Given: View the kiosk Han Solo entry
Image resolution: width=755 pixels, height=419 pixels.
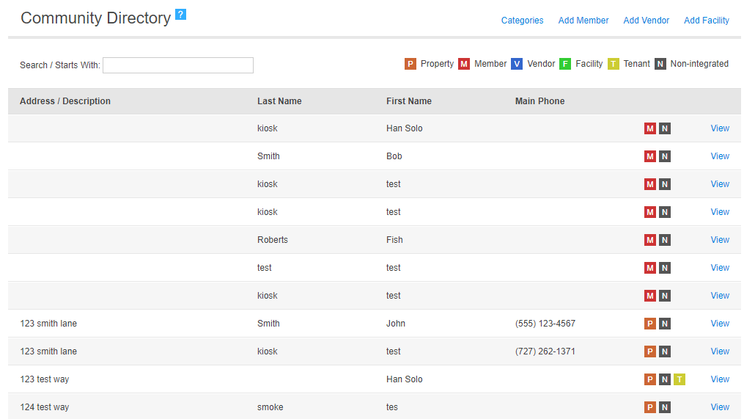Looking at the screenshot, I should coord(720,128).
